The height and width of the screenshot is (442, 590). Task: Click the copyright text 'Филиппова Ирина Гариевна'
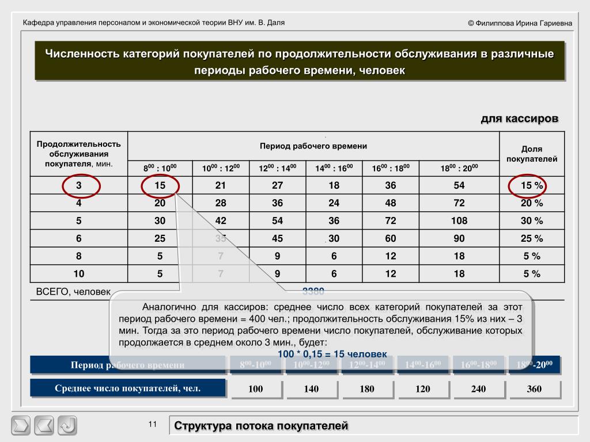[520, 23]
